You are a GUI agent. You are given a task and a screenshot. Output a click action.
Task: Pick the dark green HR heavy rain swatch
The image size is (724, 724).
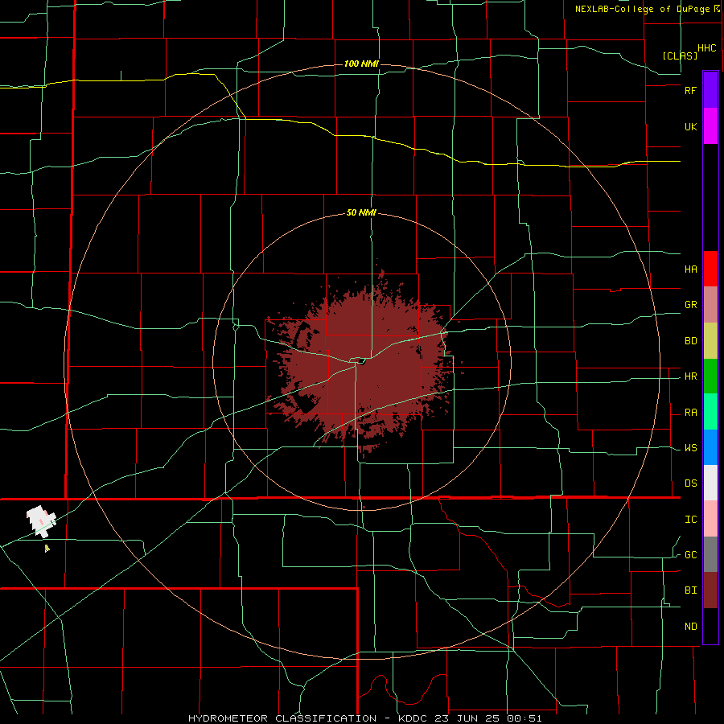710,376
